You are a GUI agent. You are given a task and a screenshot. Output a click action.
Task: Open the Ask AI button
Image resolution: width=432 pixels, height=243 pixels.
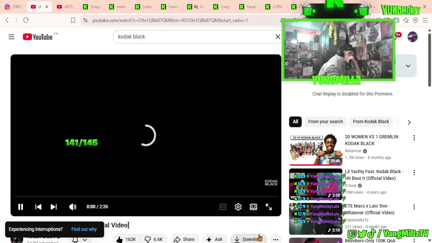(214, 239)
